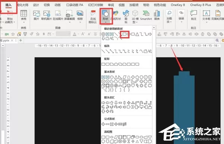
Task: Select the highlighted rectangle in recent shapes
Action: 125,34
